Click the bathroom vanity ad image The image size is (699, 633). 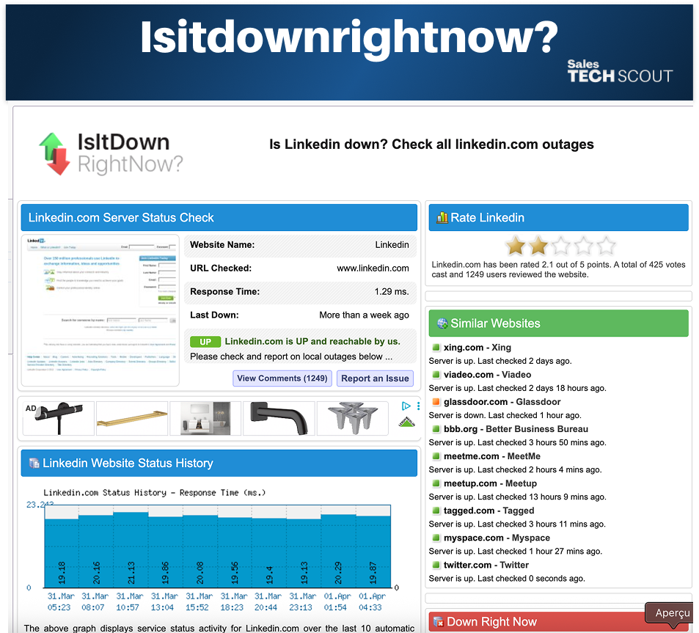tap(205, 418)
